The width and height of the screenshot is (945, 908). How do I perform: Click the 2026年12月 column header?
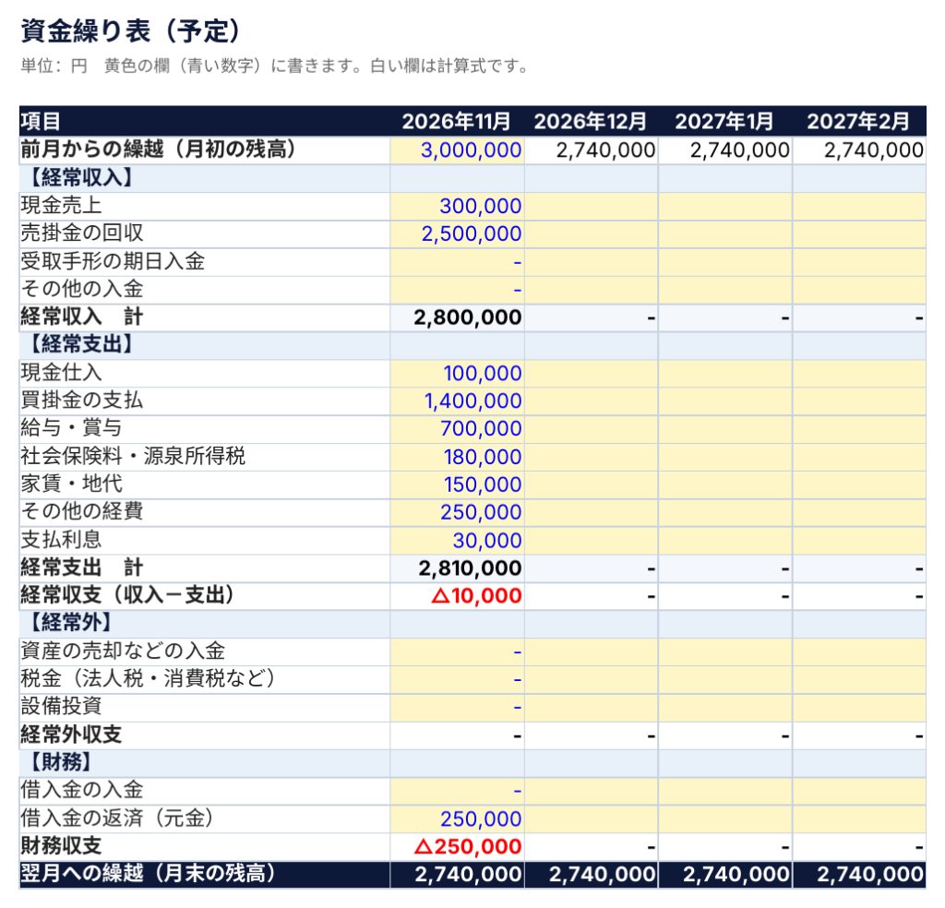(590, 122)
